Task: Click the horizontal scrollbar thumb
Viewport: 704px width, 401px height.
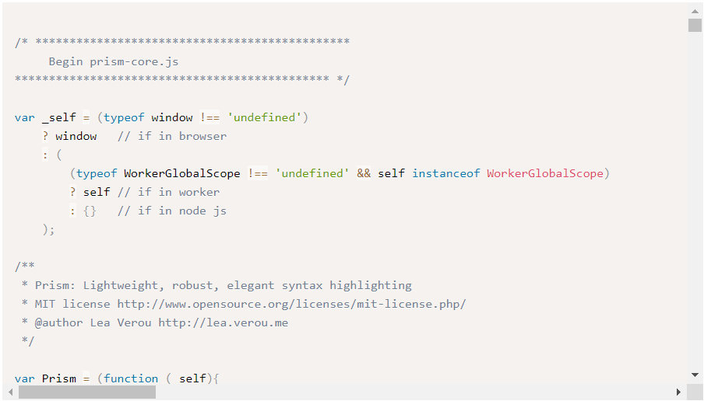Action: tap(87, 392)
